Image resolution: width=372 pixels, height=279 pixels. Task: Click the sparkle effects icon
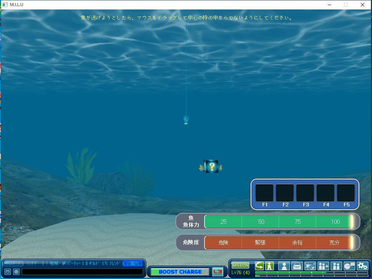click(x=310, y=266)
